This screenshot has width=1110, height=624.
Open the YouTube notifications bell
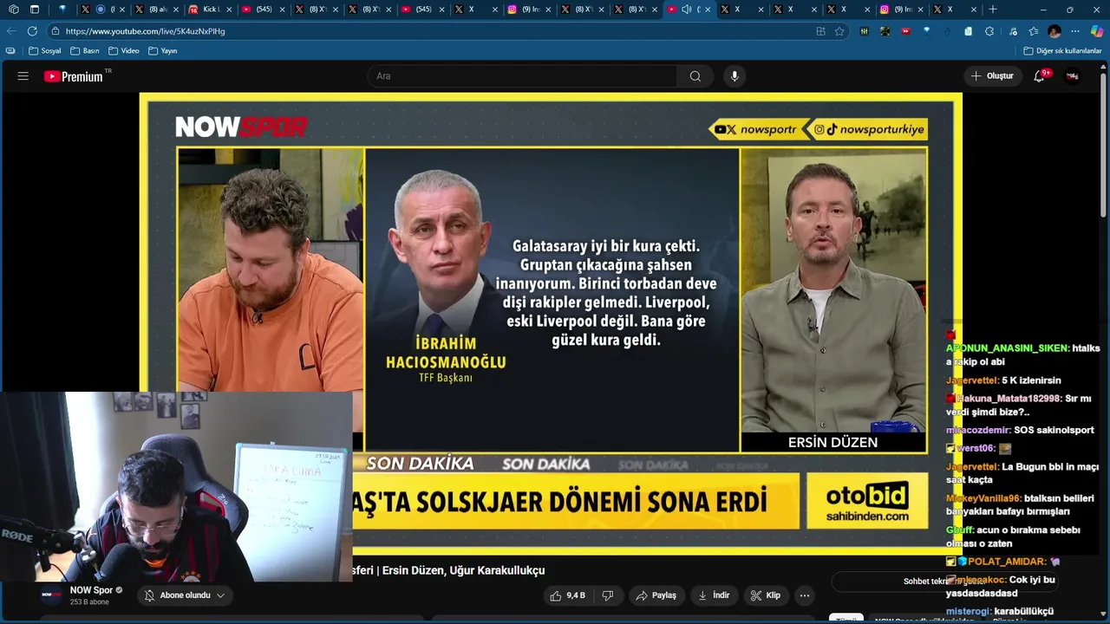[1040, 76]
